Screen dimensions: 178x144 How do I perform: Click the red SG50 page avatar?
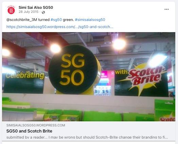(x=11, y=10)
